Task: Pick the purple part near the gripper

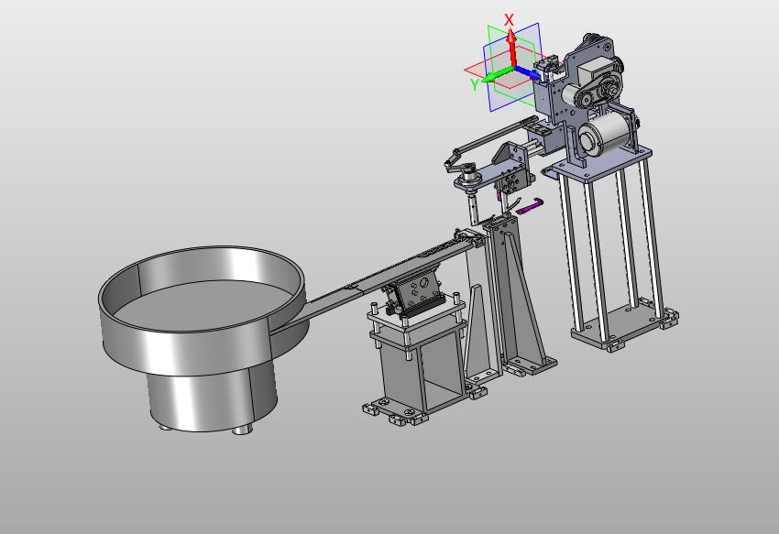Action: coord(530,206)
